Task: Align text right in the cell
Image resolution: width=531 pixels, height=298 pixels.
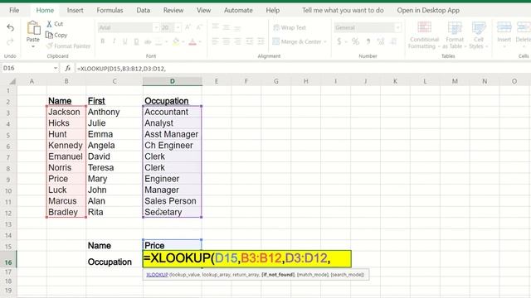Action: click(238, 41)
